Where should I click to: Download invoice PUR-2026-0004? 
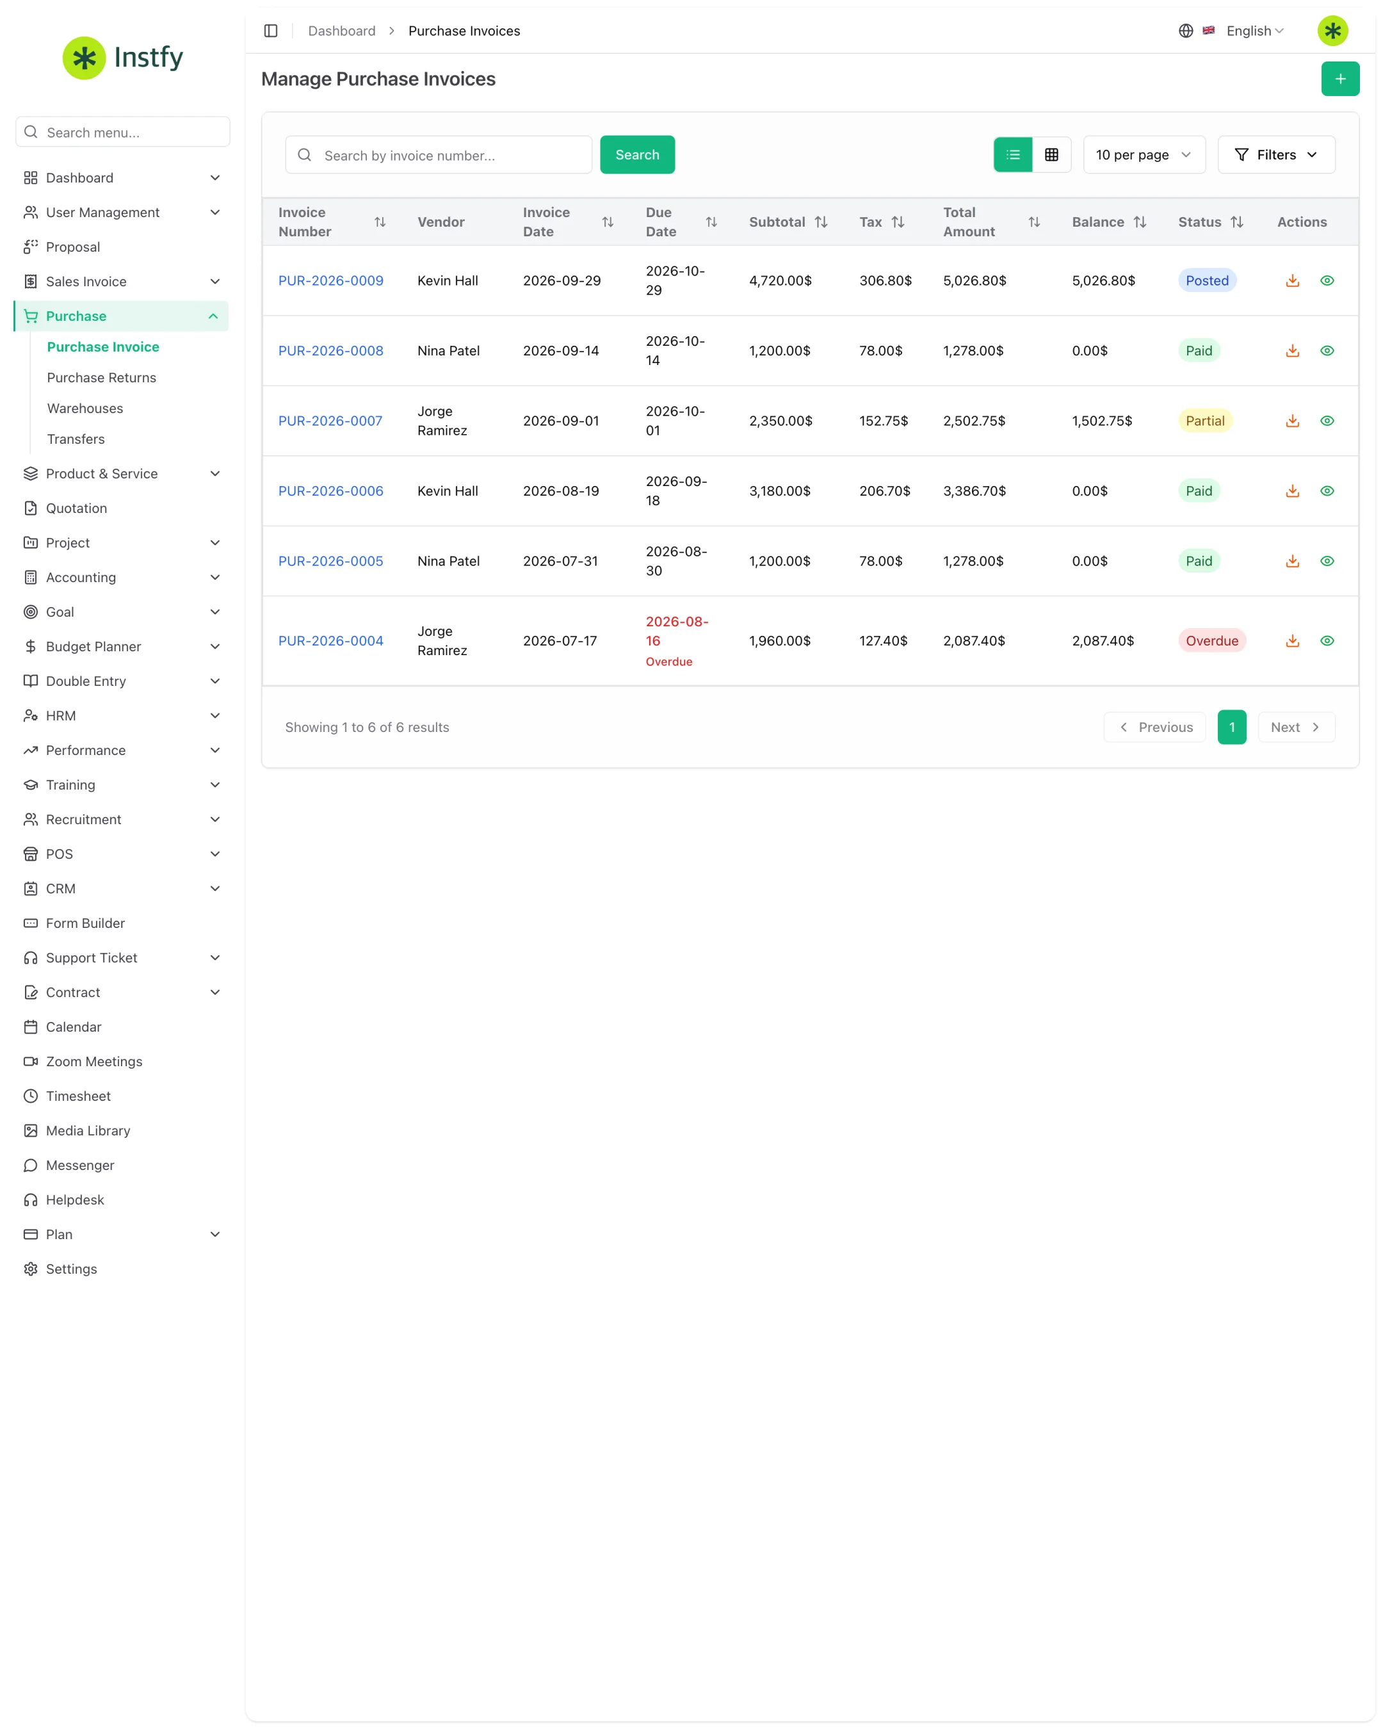[1291, 641]
